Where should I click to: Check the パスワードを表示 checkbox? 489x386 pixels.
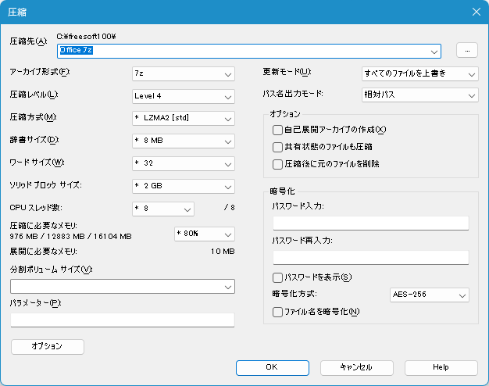[x=277, y=277]
